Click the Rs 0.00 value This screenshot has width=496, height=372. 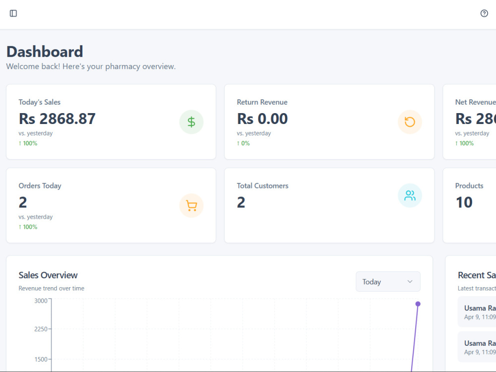[262, 119]
